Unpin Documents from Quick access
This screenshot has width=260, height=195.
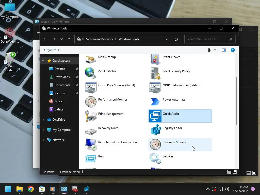(77, 85)
